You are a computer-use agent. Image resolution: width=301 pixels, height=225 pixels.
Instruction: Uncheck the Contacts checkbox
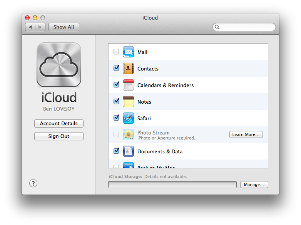pos(116,68)
